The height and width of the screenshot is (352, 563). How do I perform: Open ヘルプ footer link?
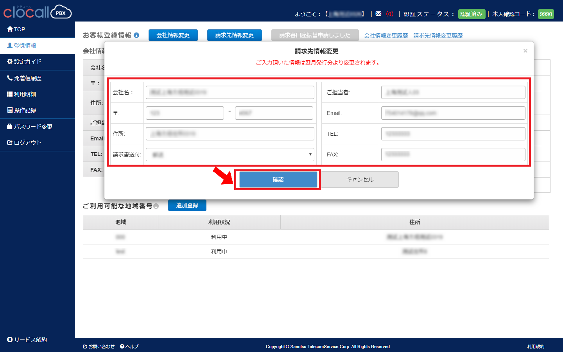pyautogui.click(x=129, y=347)
